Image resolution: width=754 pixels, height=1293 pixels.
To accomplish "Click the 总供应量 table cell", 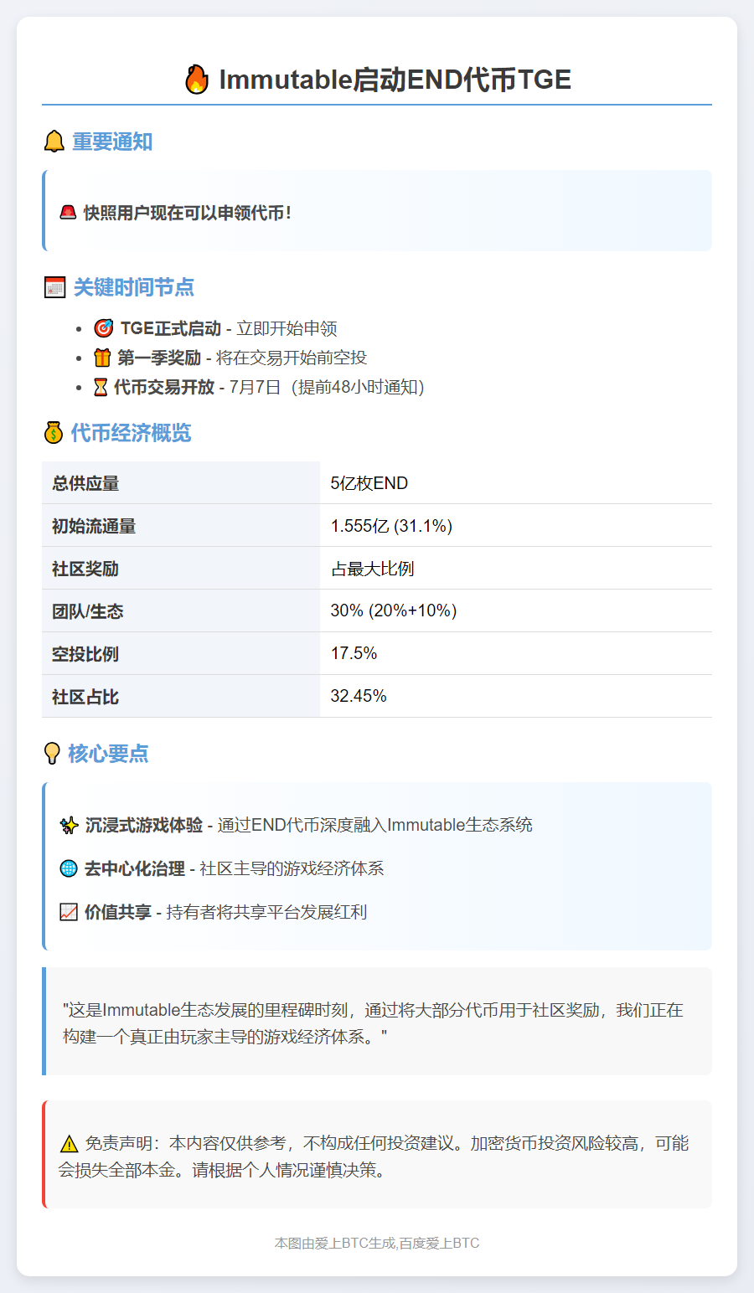I will click(x=181, y=483).
